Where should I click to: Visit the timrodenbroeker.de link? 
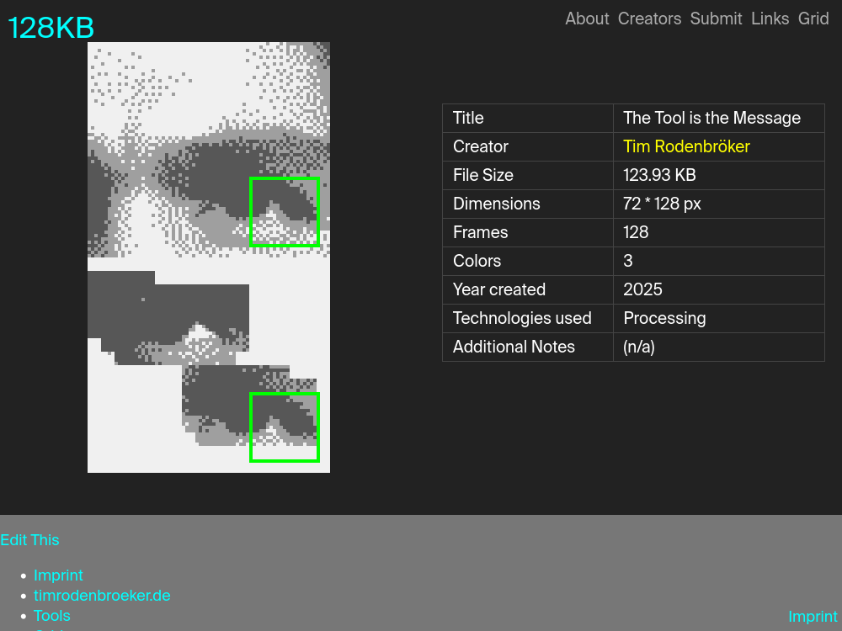[102, 596]
